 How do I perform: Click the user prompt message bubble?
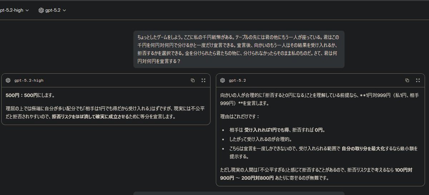239,49
